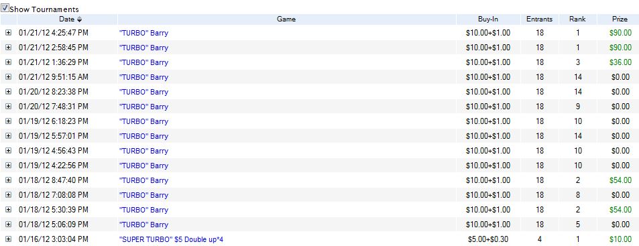Click the date 01/18/12 5:06:09 PM
This screenshot has height=246, width=639.
pyautogui.click(x=54, y=225)
